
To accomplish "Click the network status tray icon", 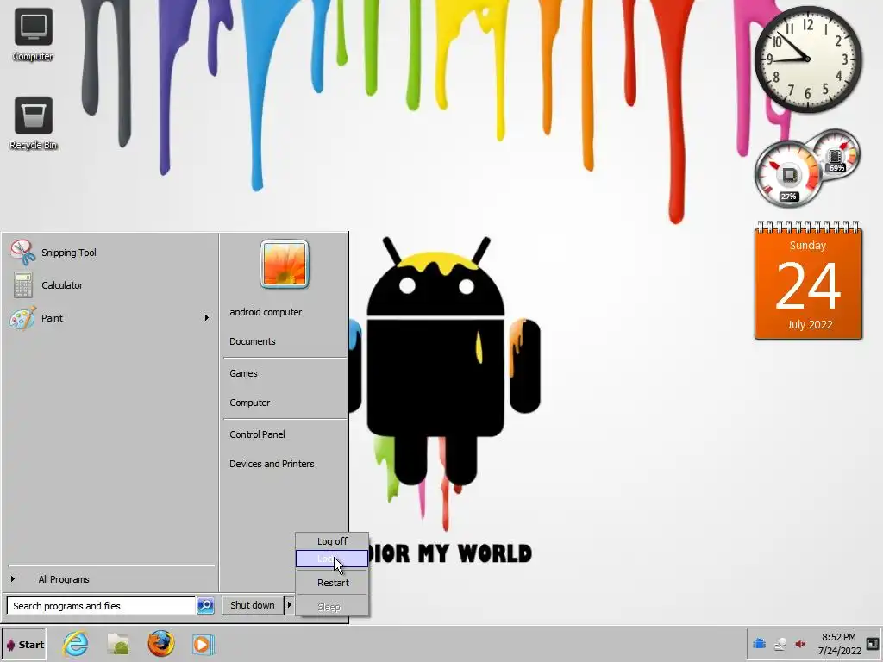I will (x=780, y=644).
